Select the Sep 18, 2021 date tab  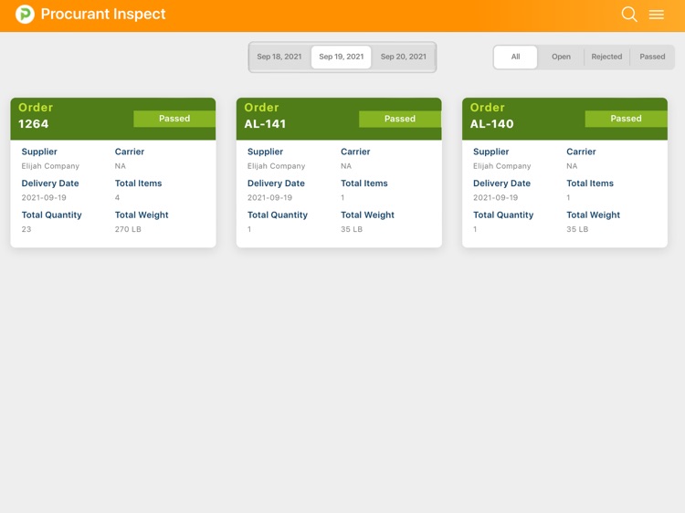click(279, 57)
